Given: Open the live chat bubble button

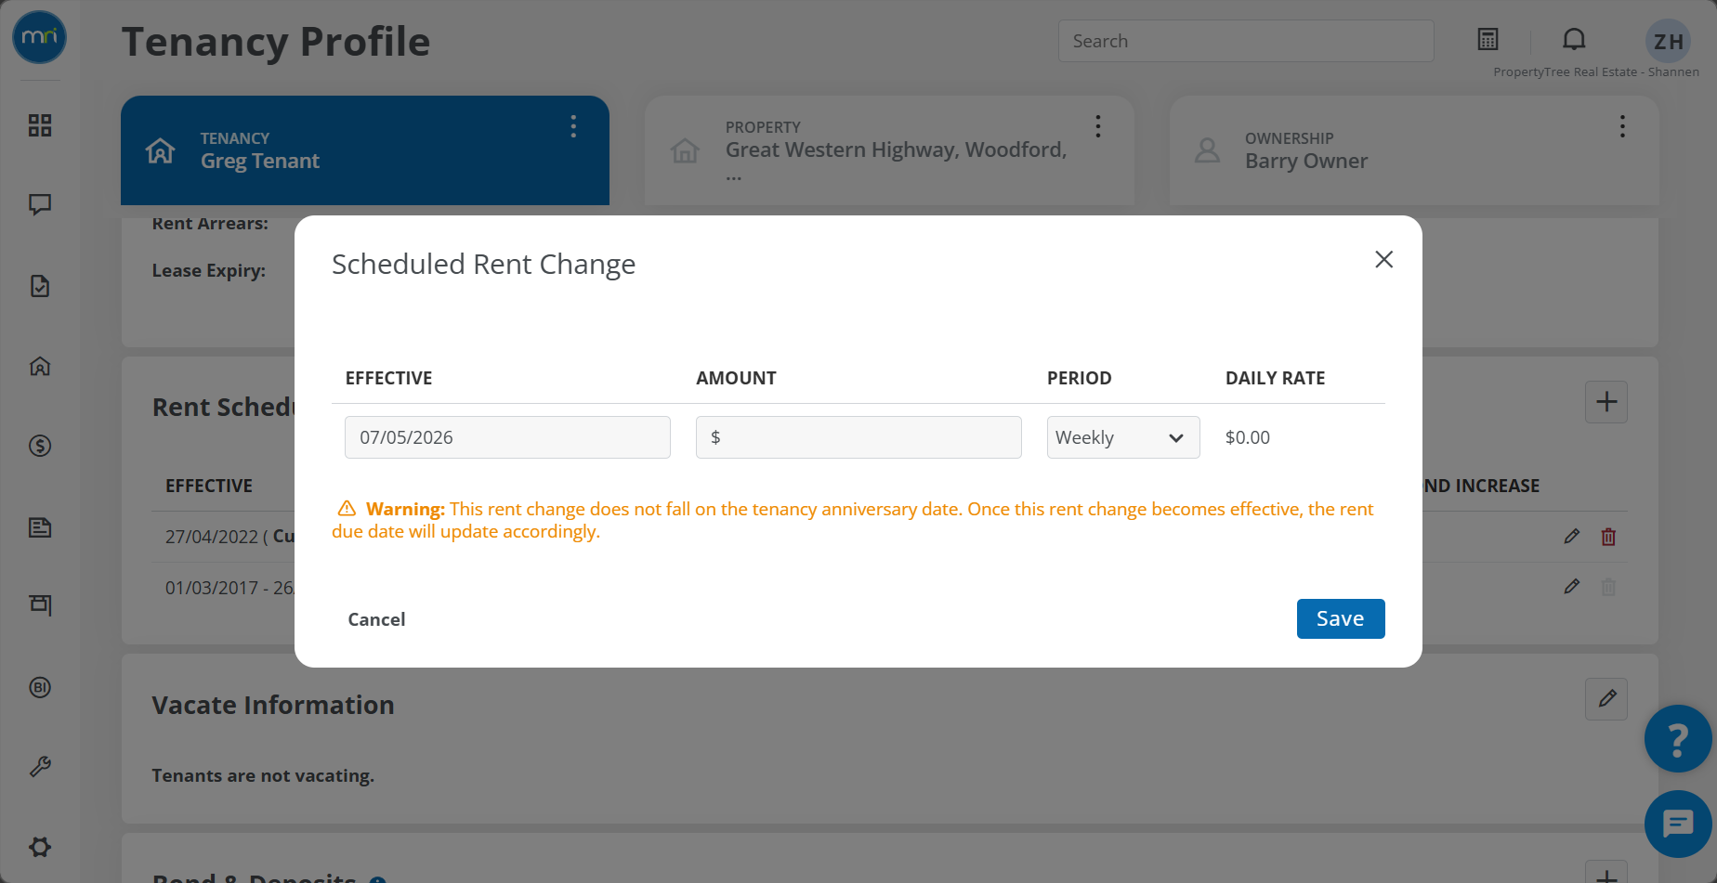Looking at the screenshot, I should [1678, 824].
